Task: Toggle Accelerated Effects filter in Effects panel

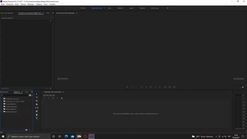Action: pyautogui.click(x=30, y=95)
